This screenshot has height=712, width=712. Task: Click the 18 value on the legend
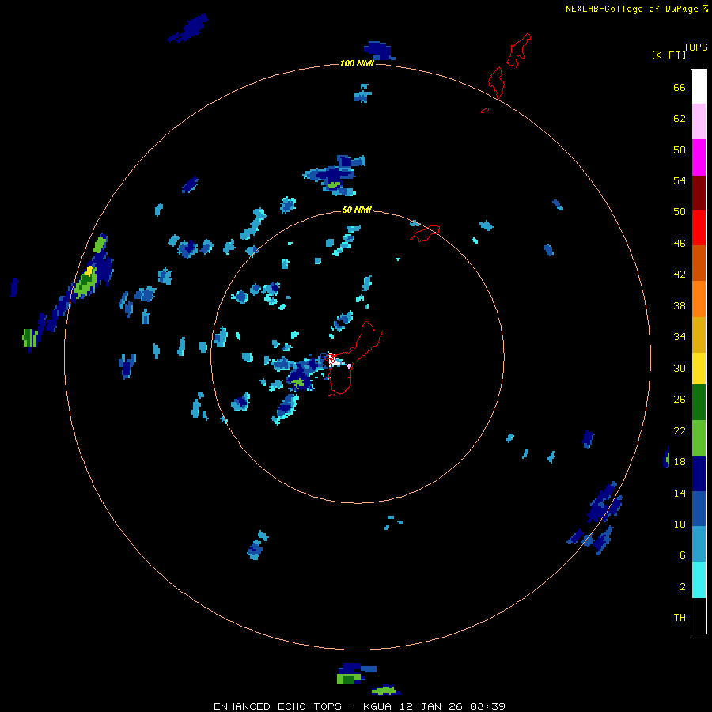coord(680,462)
